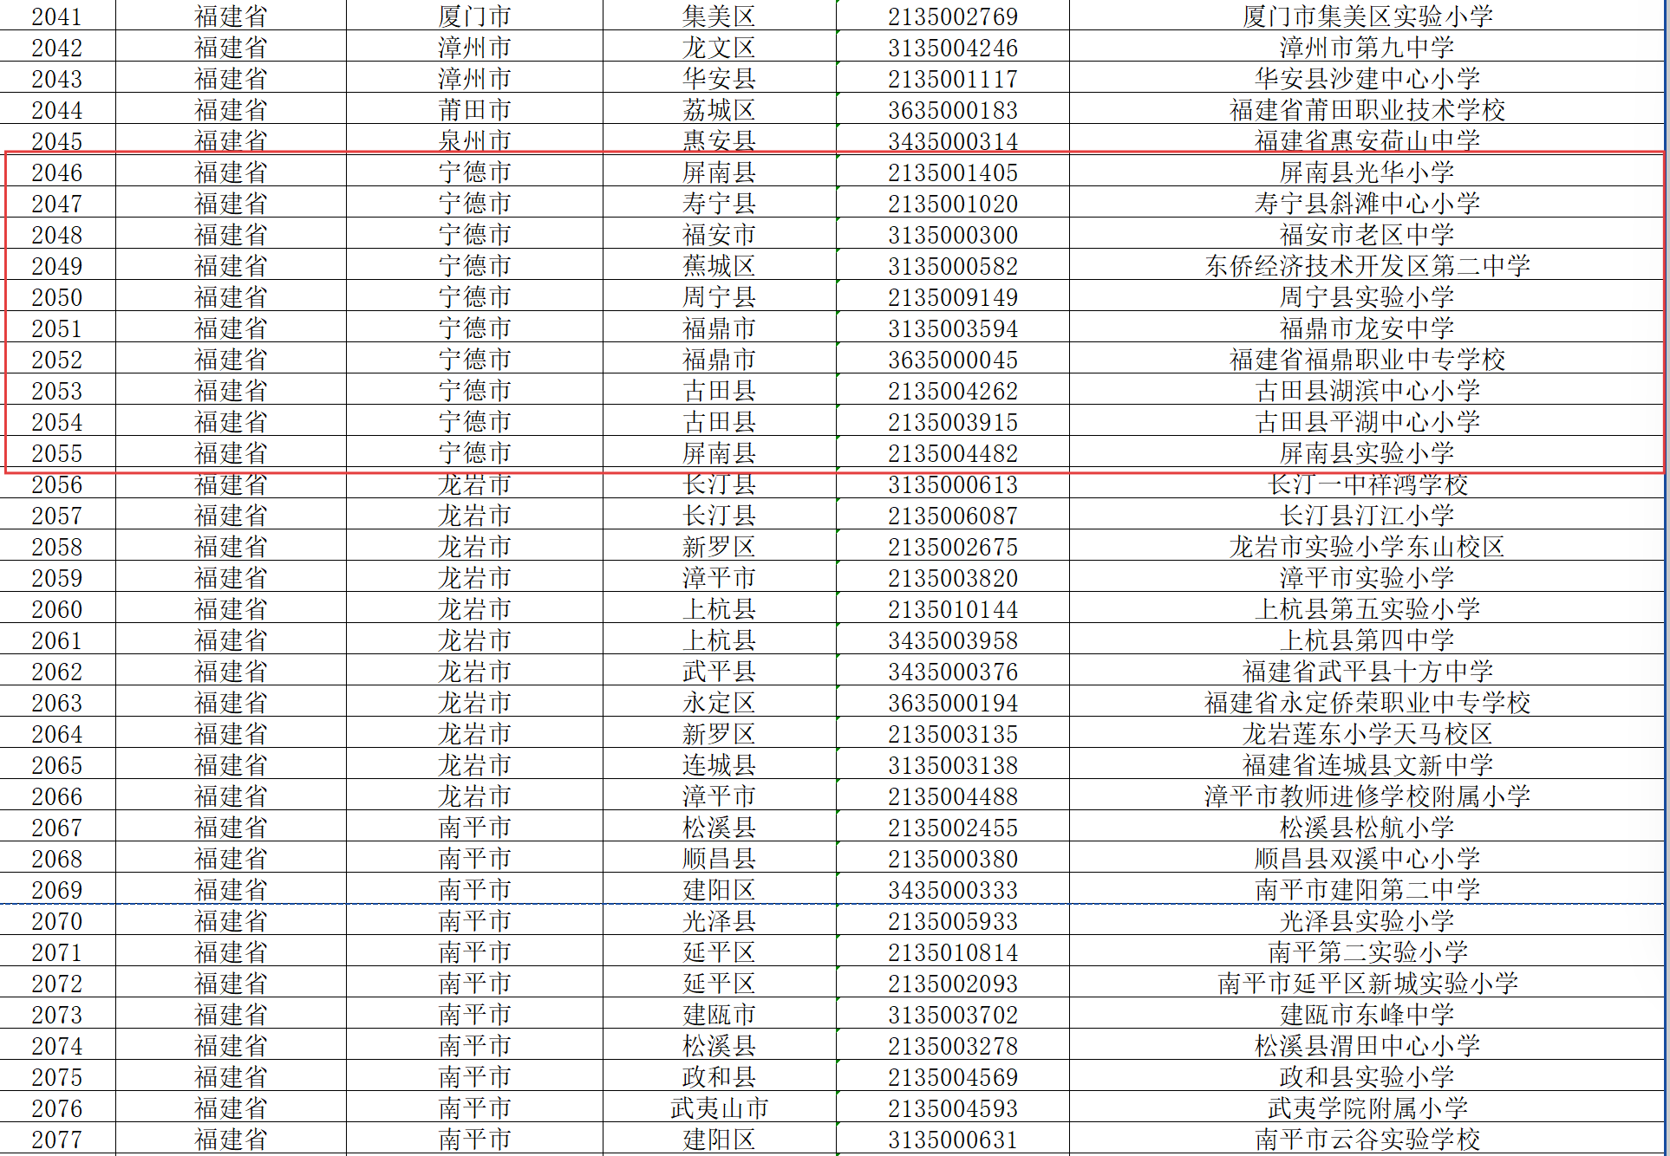This screenshot has height=1156, width=1670.
Task: Click 漳州市 in row 2042
Action: pyautogui.click(x=474, y=48)
